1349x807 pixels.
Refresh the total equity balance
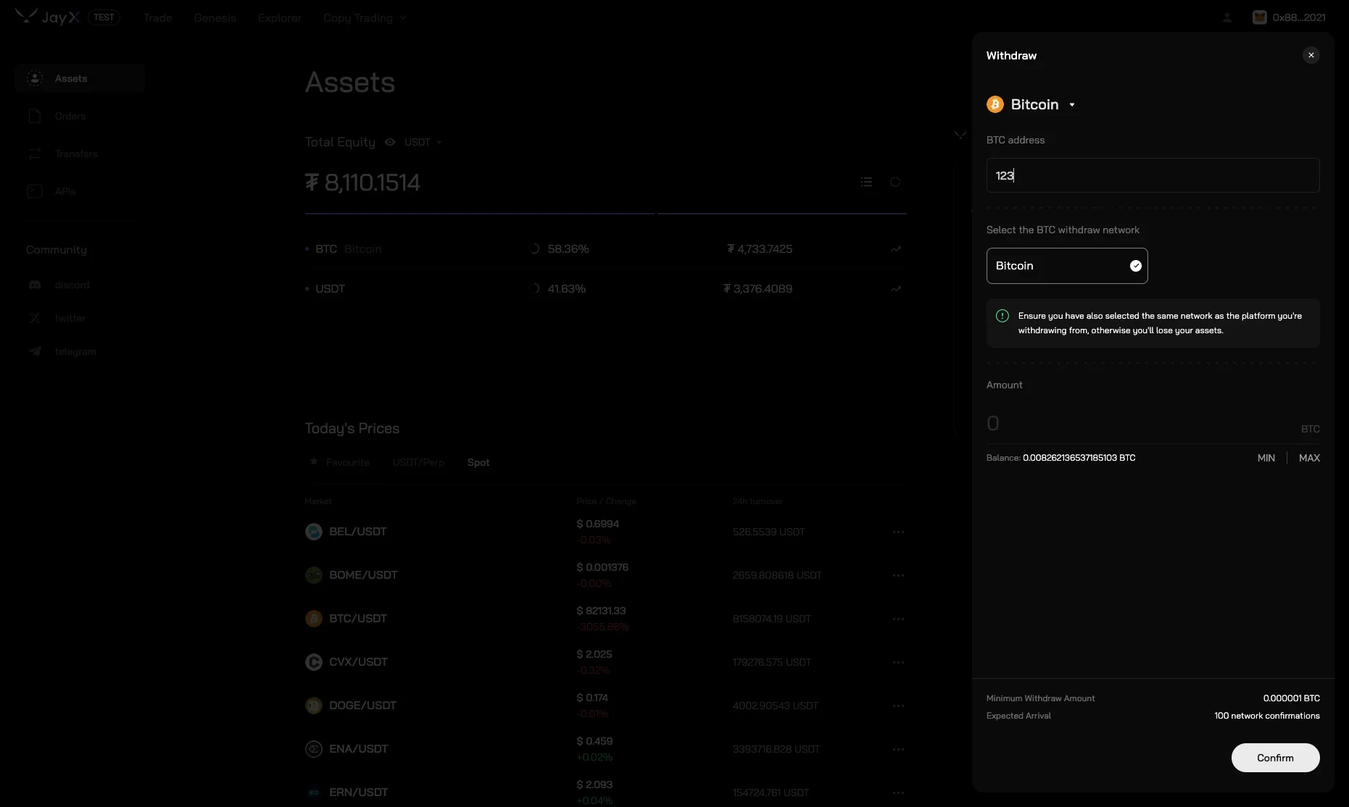(896, 182)
